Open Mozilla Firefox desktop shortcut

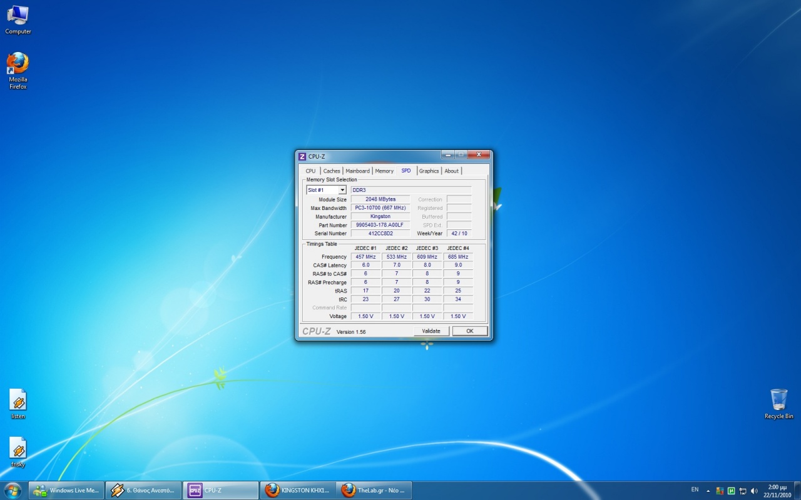[x=18, y=64]
